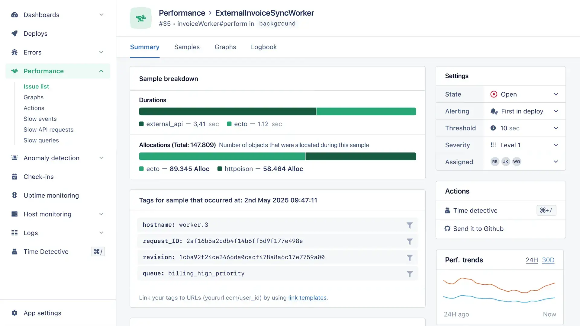Screen dimensions: 580x326
Task: Open Uptime monitoring via its icon
Action: pyautogui.click(x=15, y=195)
